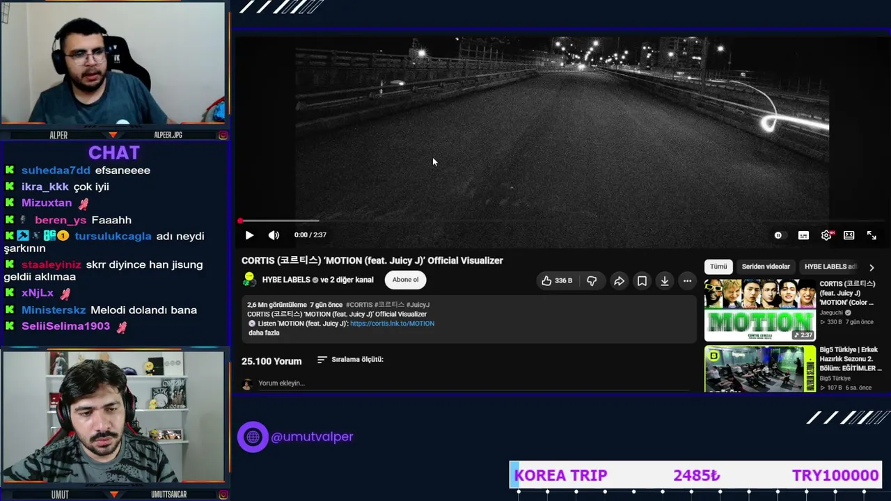Viewport: 891px width, 501px height.
Task: Click chat username tursulukcagla
Action: (x=113, y=236)
